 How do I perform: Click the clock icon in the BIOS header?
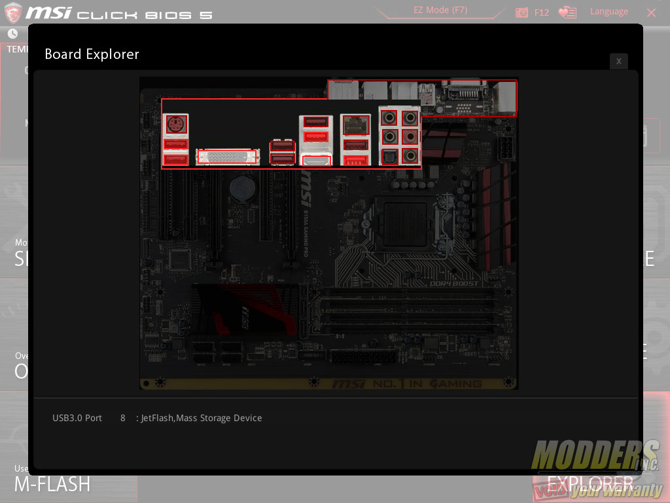click(13, 33)
